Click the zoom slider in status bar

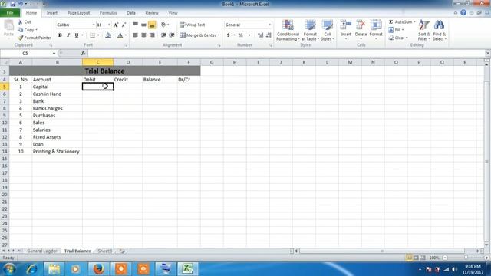(466, 258)
